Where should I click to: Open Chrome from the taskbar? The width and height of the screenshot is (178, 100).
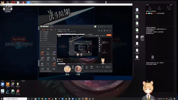tap(66, 99)
